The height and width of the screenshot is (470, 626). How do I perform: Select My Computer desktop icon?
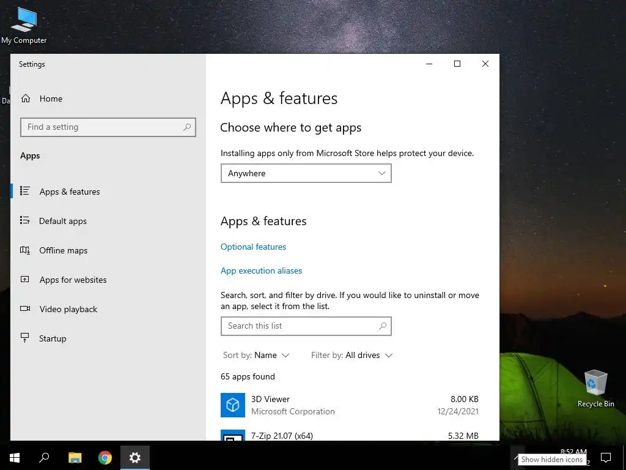(24, 24)
